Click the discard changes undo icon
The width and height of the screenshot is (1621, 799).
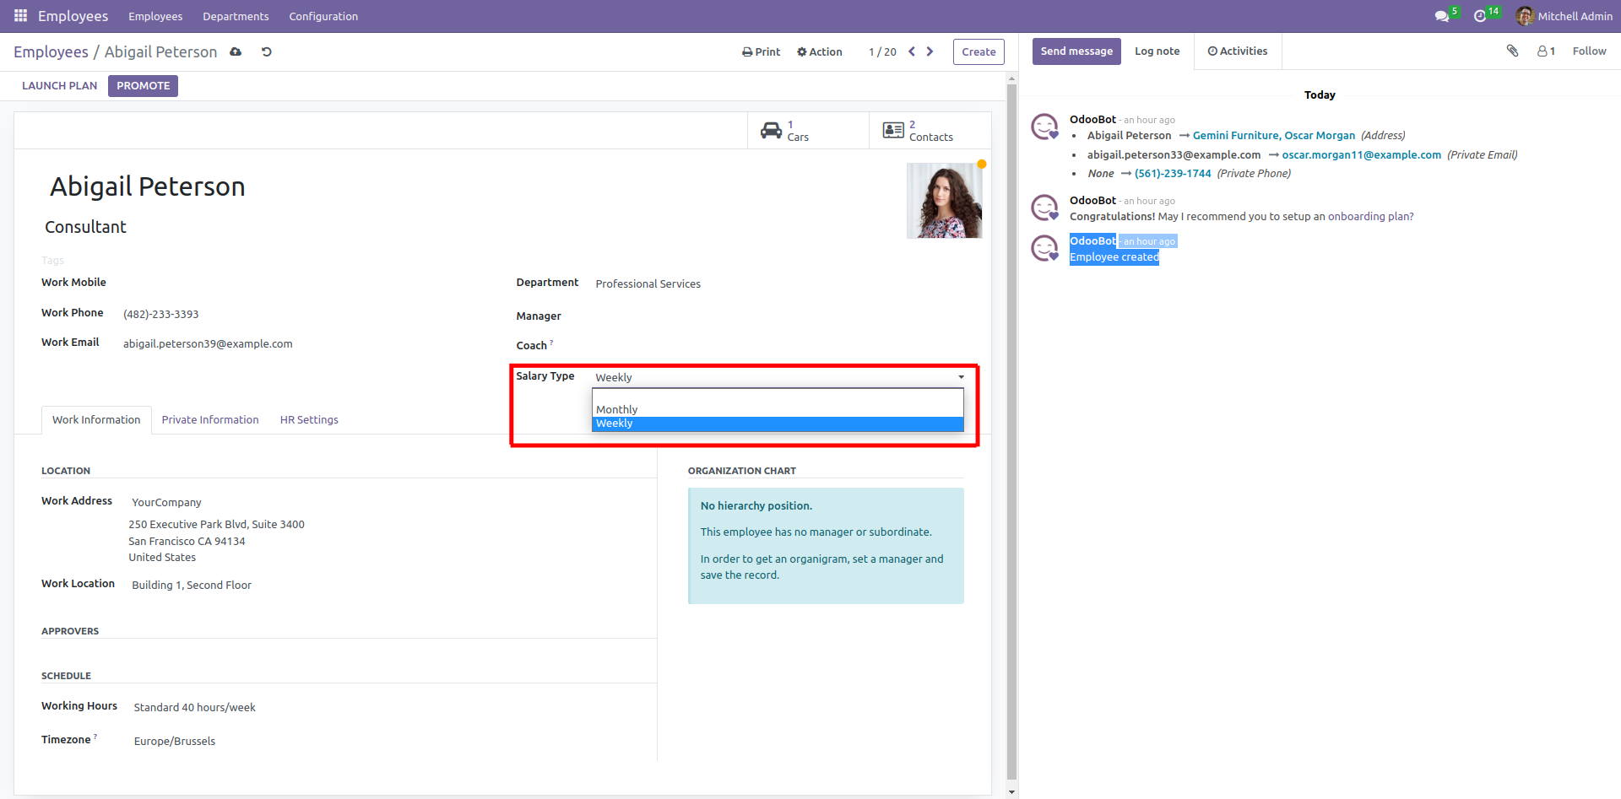266,51
